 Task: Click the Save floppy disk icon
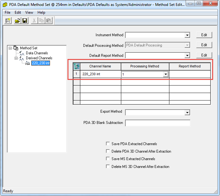[25, 21]
